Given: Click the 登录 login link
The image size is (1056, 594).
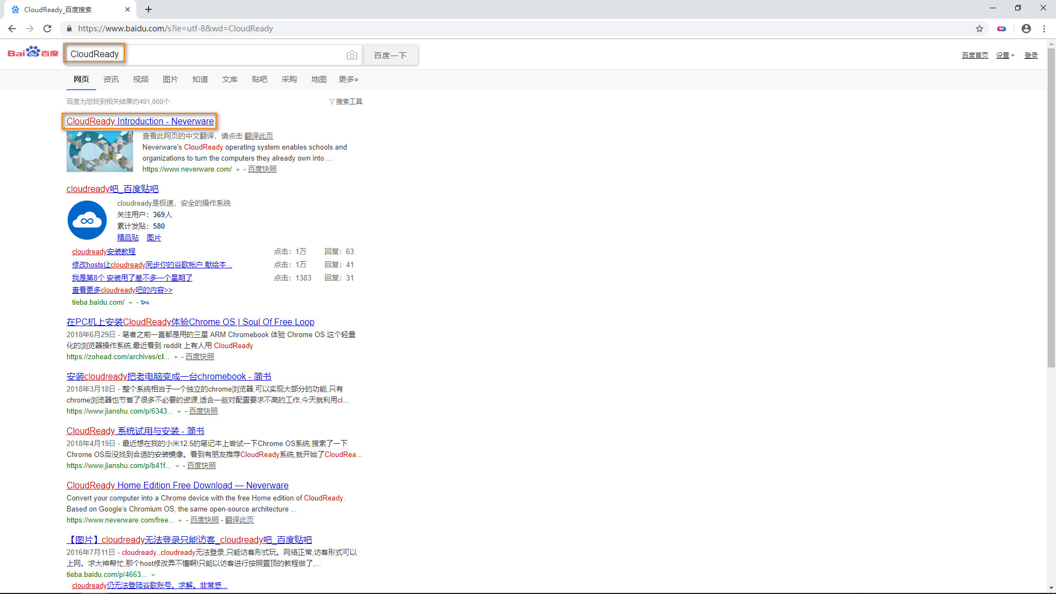Looking at the screenshot, I should click(1031, 54).
